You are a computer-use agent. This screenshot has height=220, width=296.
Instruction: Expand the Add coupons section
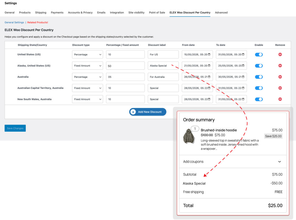(233, 162)
